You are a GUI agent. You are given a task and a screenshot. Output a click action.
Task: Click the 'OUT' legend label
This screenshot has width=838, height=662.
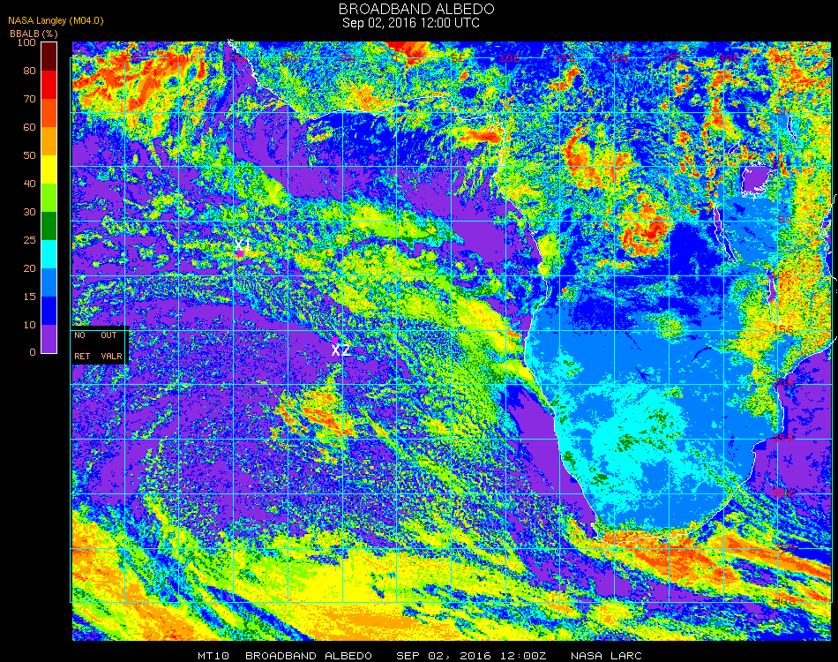[x=108, y=335]
